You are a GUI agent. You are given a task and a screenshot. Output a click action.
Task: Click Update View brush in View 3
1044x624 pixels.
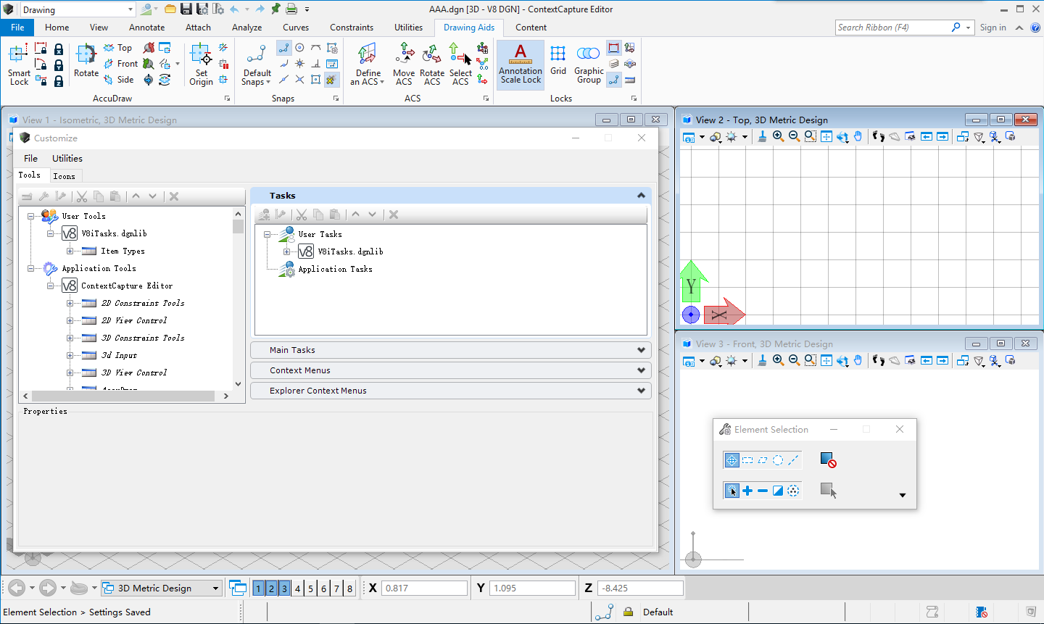point(762,360)
